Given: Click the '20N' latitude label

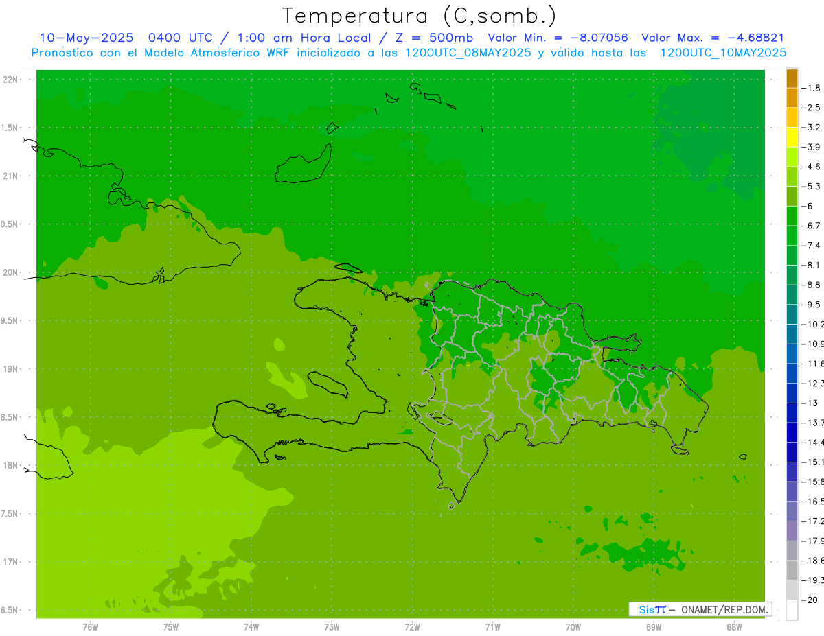Looking at the screenshot, I should tap(11, 273).
